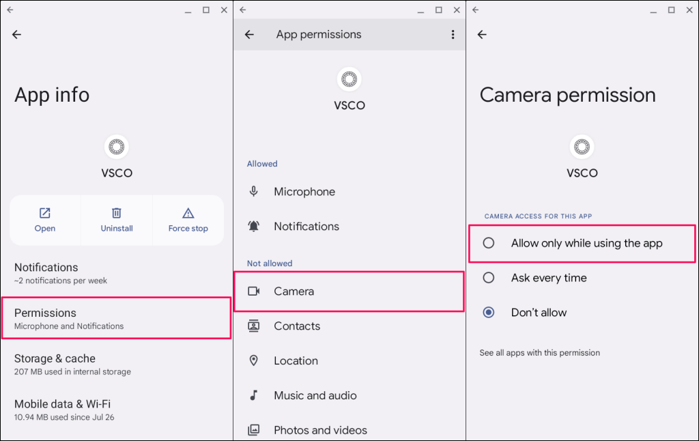Open Storage & cache entry
The image size is (699, 441).
click(116, 365)
